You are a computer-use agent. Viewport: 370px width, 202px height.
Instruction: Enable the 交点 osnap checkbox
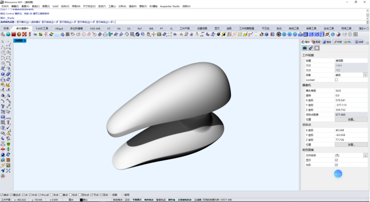51,195
